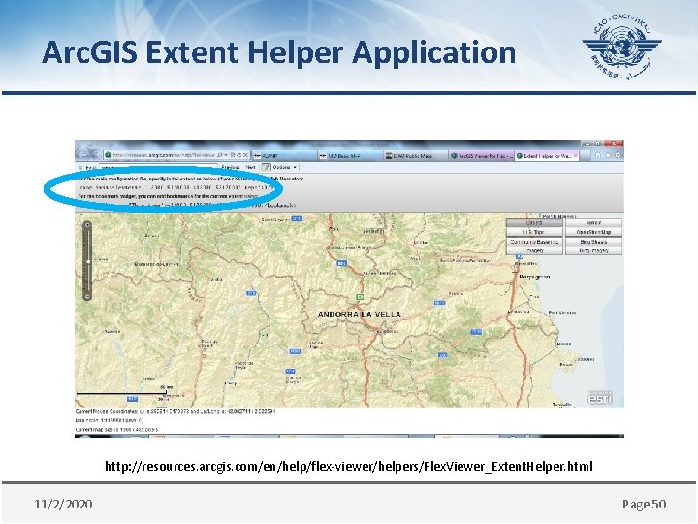This screenshot has width=698, height=524.
Task: Click the Find text field
Action: tap(158, 168)
